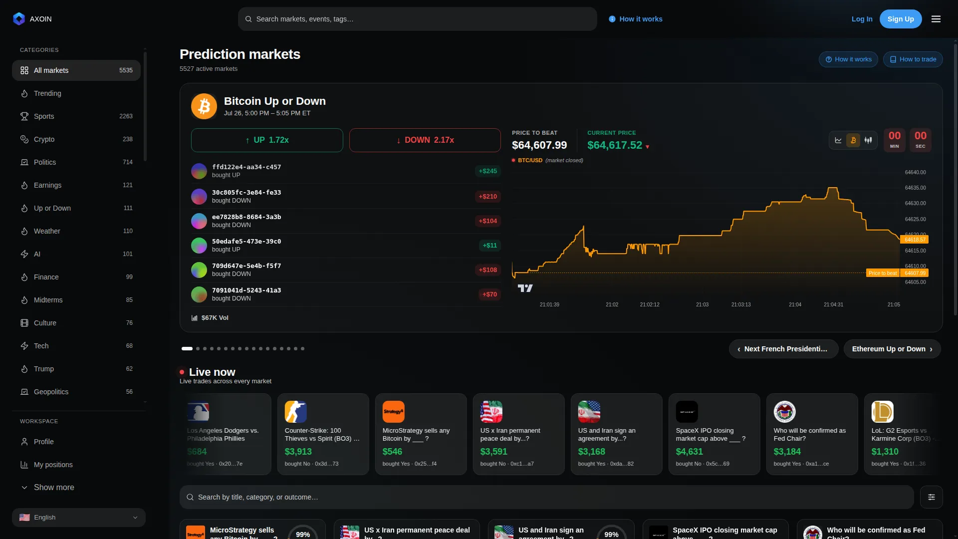Select the All markets category

click(x=76, y=70)
